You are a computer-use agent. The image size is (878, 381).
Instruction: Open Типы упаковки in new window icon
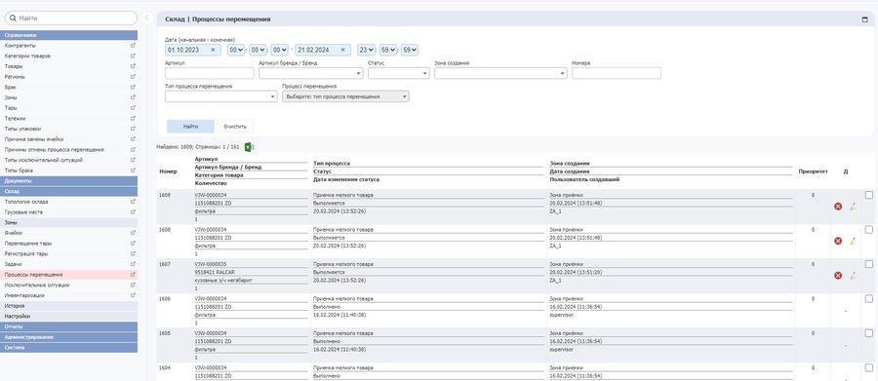pos(133,129)
